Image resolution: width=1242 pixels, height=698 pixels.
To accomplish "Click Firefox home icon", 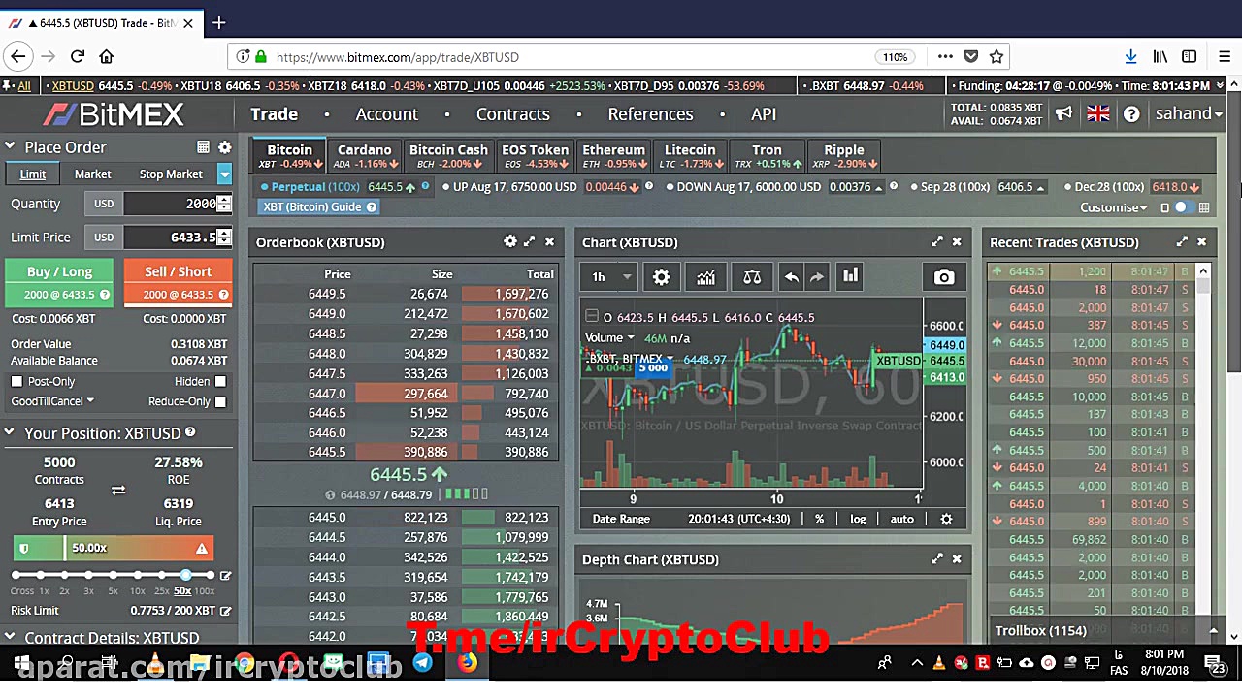I will (x=107, y=56).
